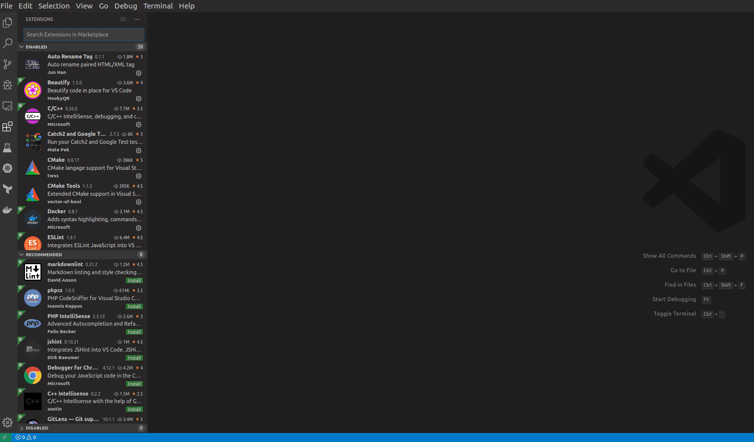Click the 39 enabled extensions count badge
754x442 pixels.
tap(140, 47)
